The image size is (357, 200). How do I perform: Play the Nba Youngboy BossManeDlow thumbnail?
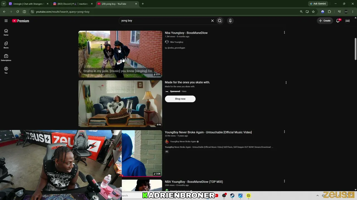point(120,54)
